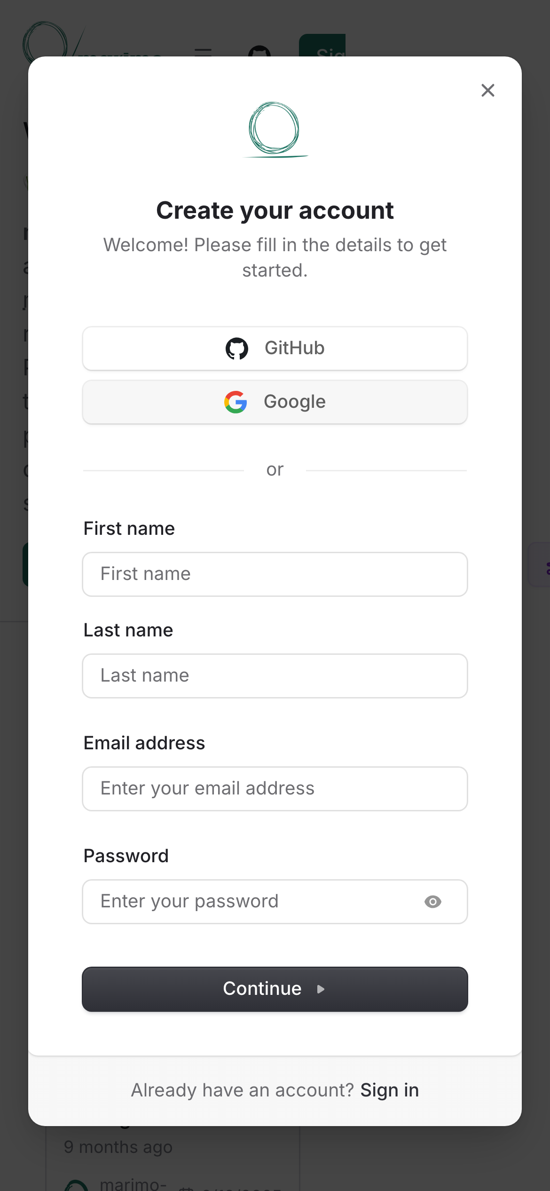Open the Sign in link
The image size is (550, 1191).
[389, 1090]
